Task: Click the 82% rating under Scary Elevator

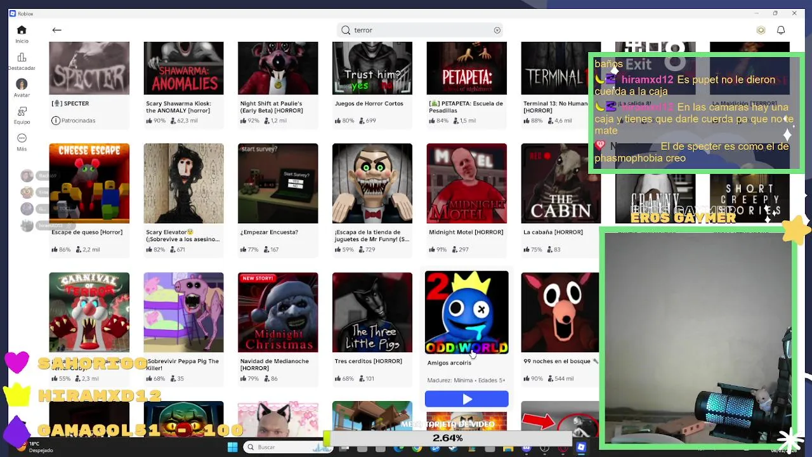Action: click(156, 249)
